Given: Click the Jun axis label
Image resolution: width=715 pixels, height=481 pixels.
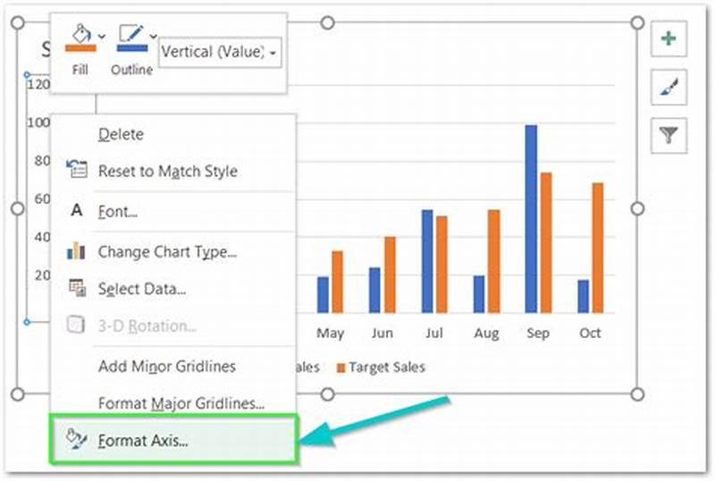Looking at the screenshot, I should (383, 333).
